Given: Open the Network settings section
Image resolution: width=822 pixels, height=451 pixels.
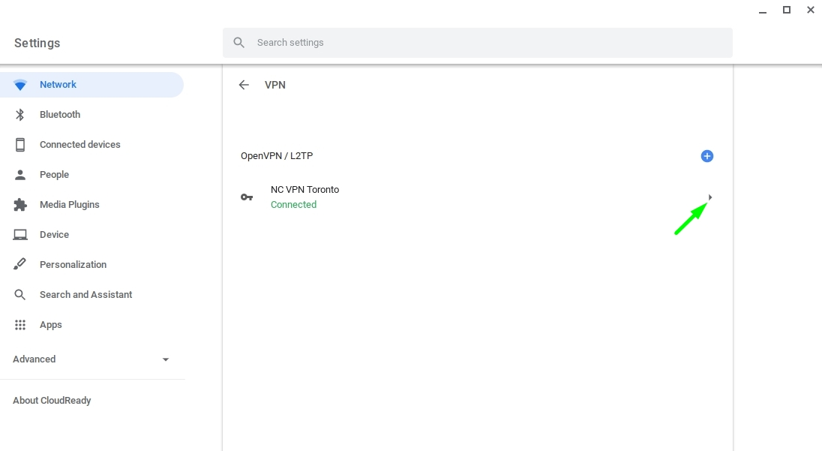Looking at the screenshot, I should point(91,85).
